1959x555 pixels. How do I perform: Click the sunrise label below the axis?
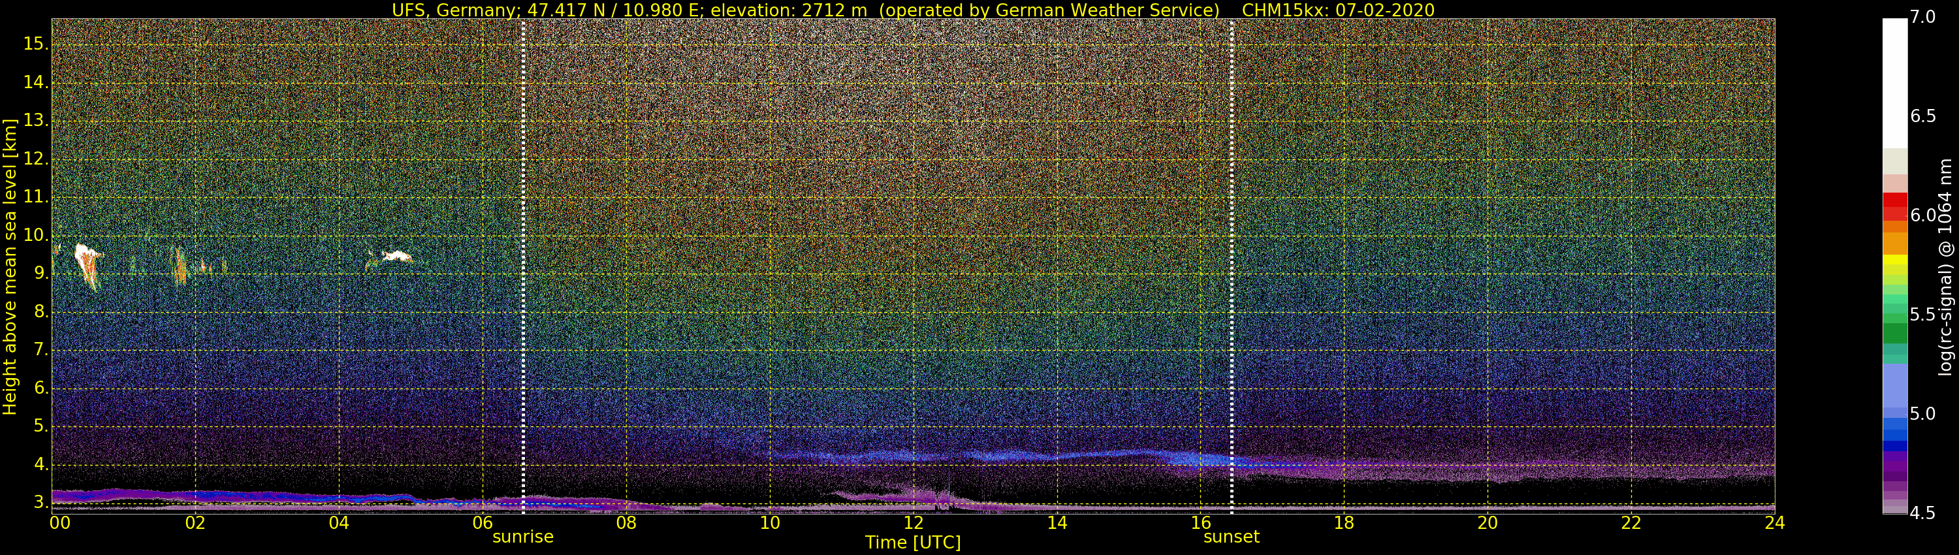(x=522, y=537)
